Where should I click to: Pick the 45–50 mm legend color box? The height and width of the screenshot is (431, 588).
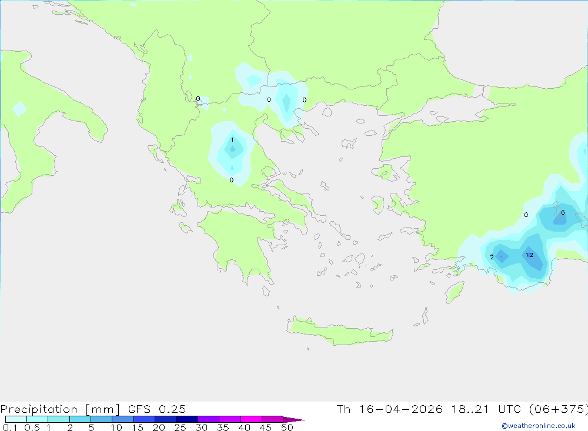click(x=272, y=419)
